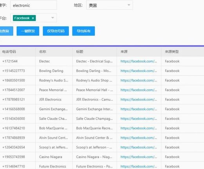Screen dimensions: 204x169
Task: Select phone number +17874868939
Action: [14, 138]
